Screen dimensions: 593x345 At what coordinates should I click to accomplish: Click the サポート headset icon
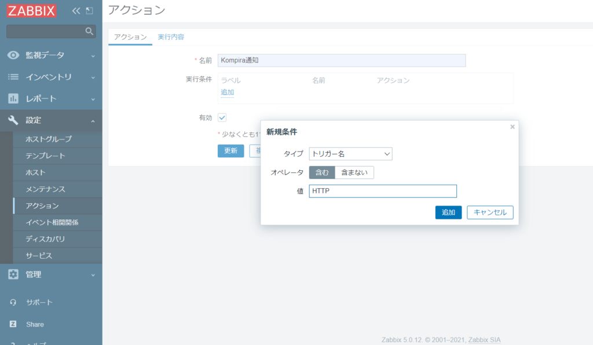pos(13,302)
